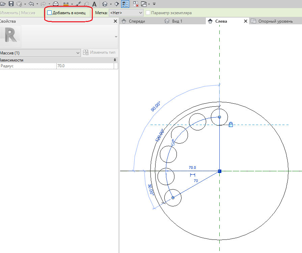The image size is (302, 253).
Task: Click the Section tool icon
Action: [116, 4]
